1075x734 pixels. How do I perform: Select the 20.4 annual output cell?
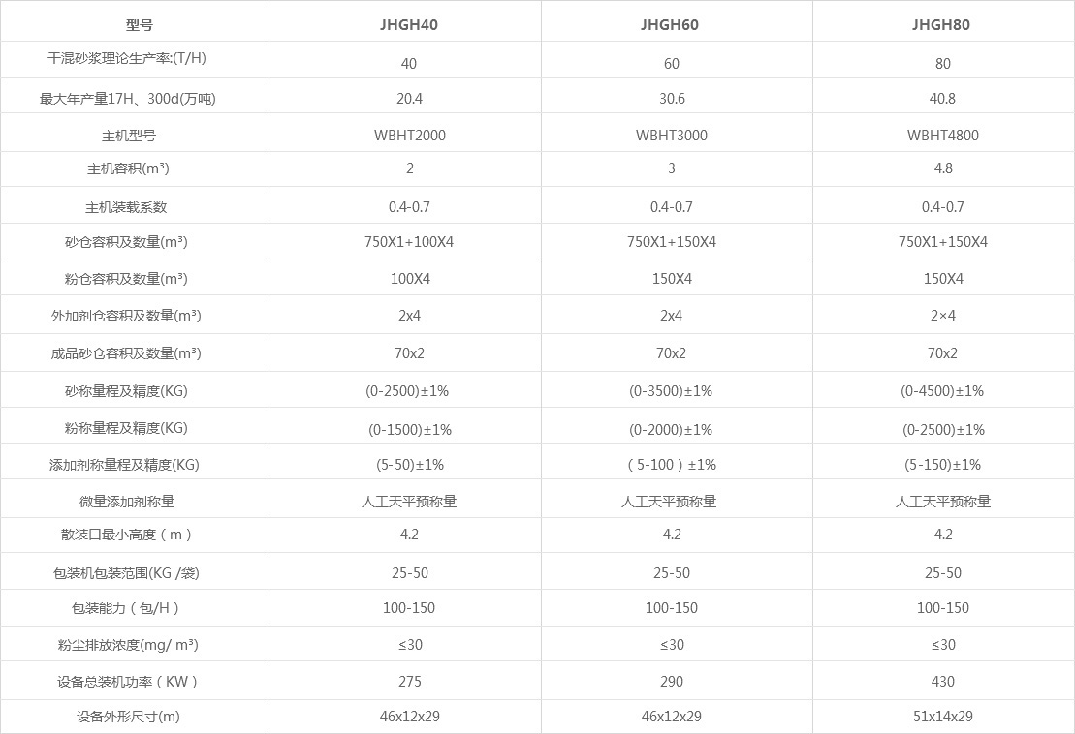410,99
